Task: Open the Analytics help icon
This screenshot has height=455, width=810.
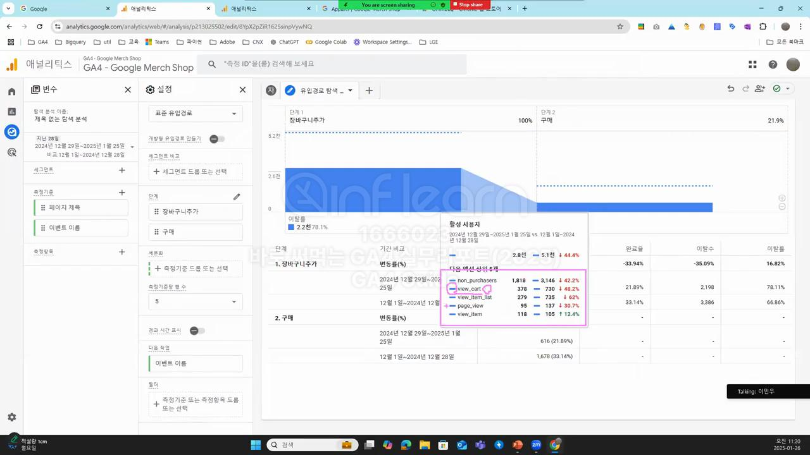Action: tap(773, 64)
